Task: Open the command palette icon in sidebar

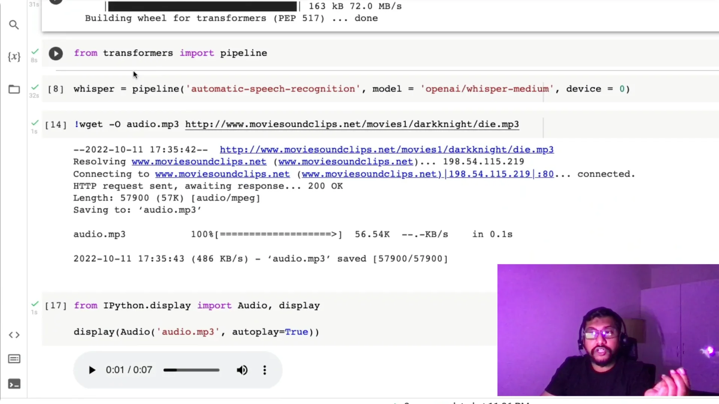Action: [14, 359]
